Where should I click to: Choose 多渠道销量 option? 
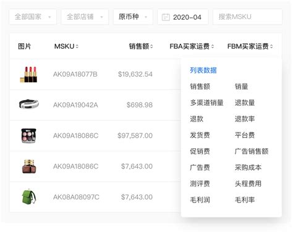tap(206, 102)
